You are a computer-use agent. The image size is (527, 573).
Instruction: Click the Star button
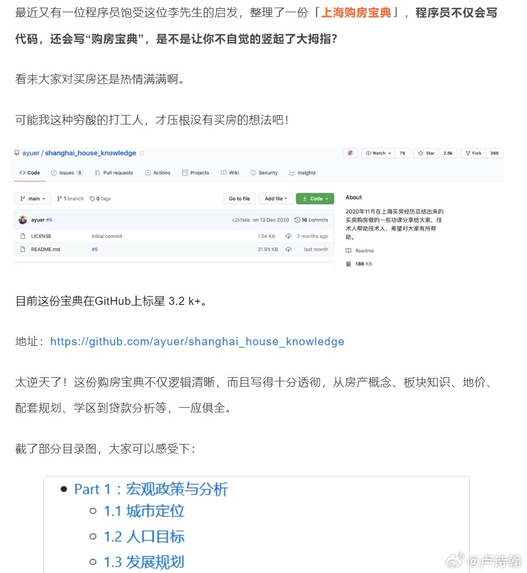pyautogui.click(x=426, y=153)
